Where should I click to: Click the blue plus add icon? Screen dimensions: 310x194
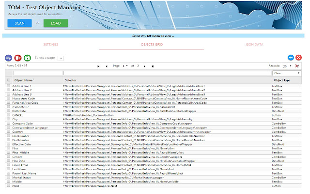(x=291, y=58)
